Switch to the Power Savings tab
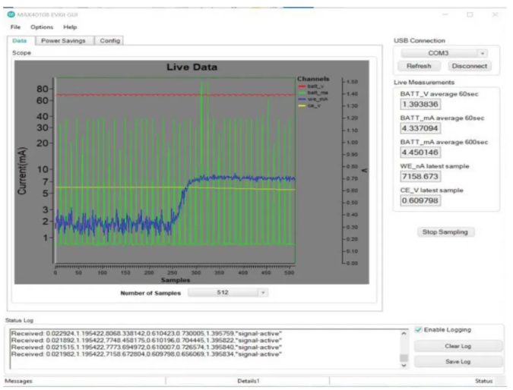Viewport: 513px width, 390px height. [64, 40]
